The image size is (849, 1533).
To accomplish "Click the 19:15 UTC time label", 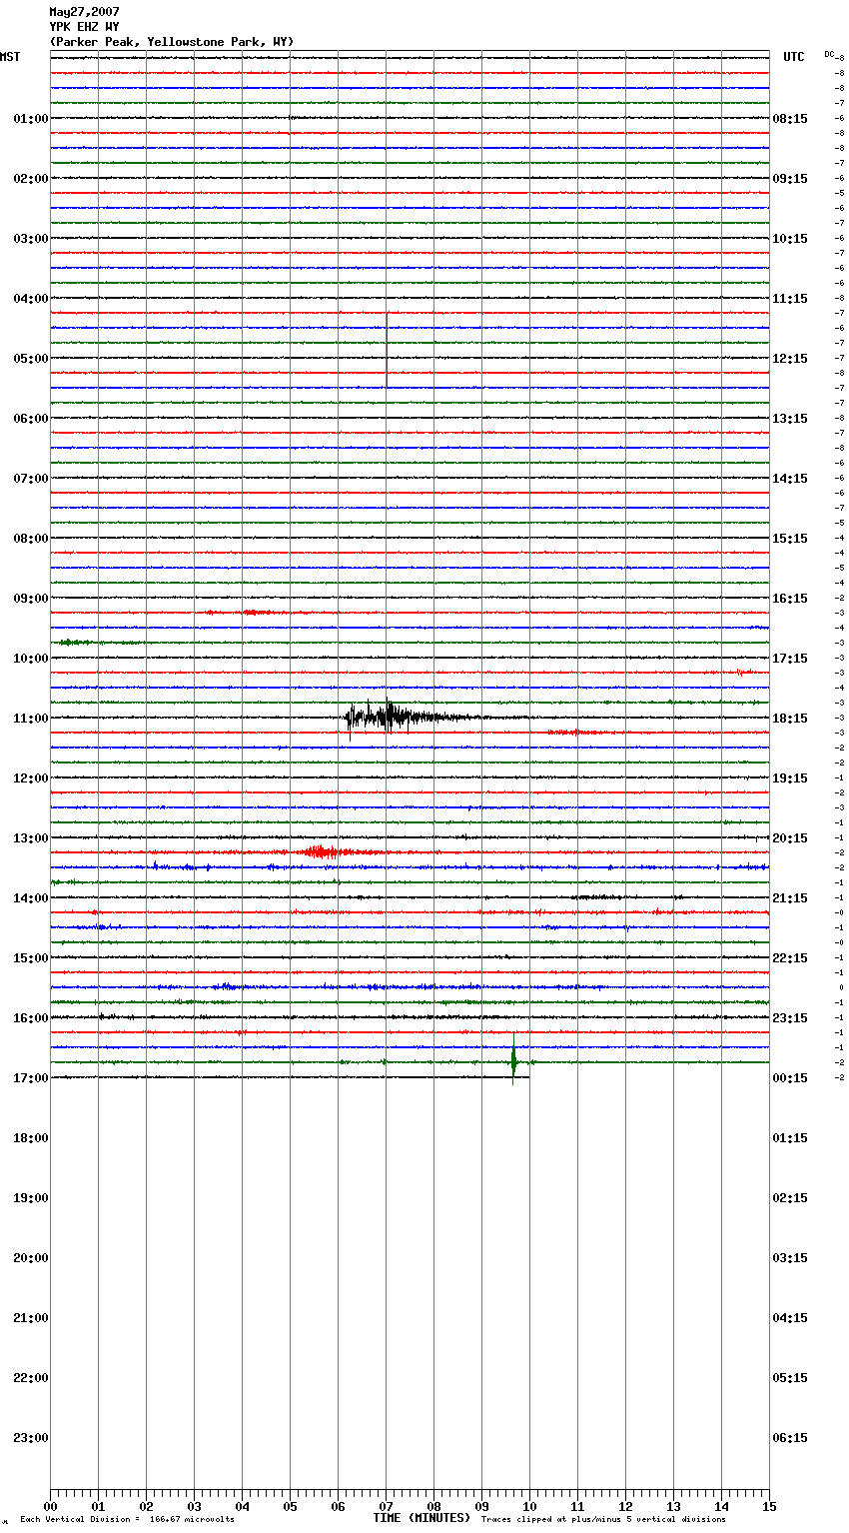I will coord(790,778).
